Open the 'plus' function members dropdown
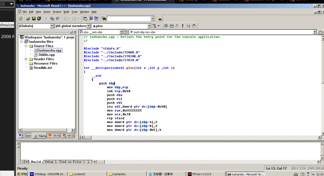 (x=149, y=26)
